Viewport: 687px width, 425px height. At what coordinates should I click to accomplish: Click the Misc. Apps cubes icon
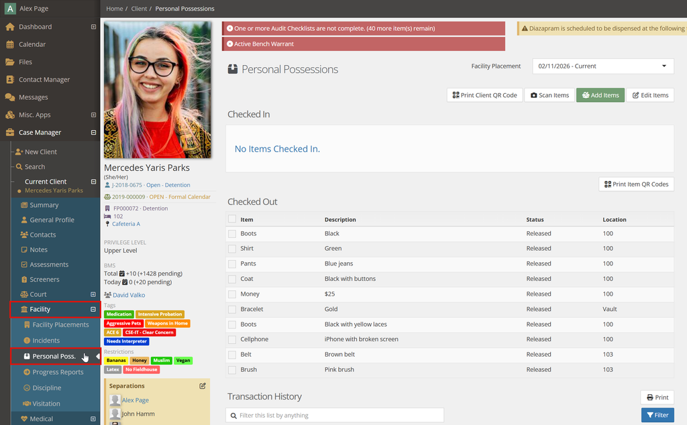pos(10,115)
